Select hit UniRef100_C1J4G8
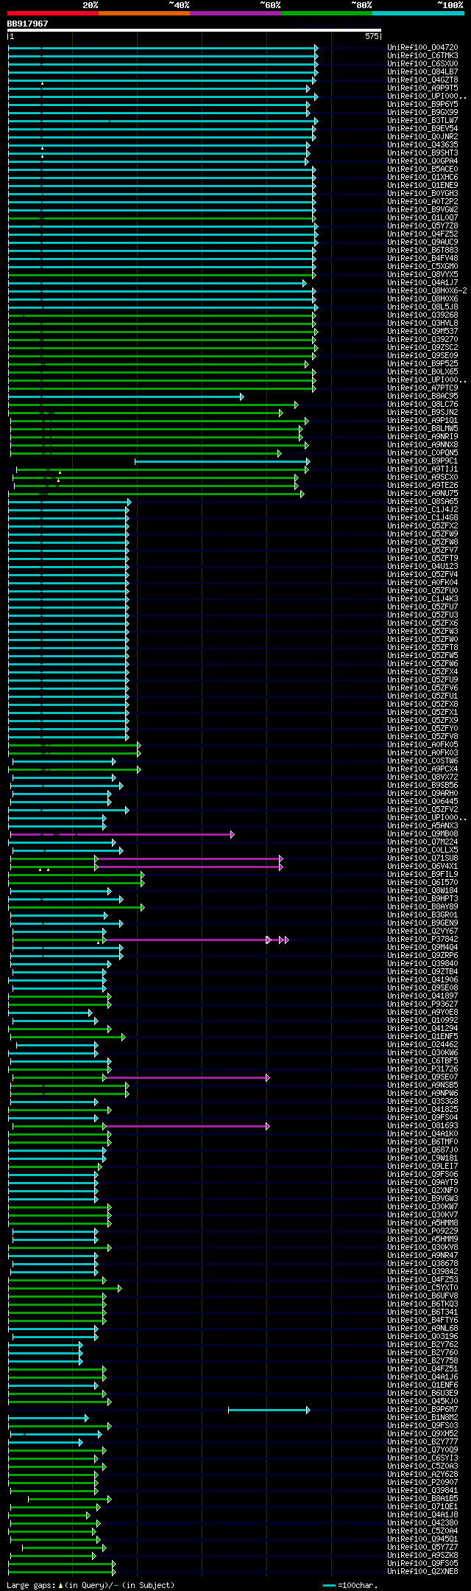471x1591 pixels. (422, 517)
